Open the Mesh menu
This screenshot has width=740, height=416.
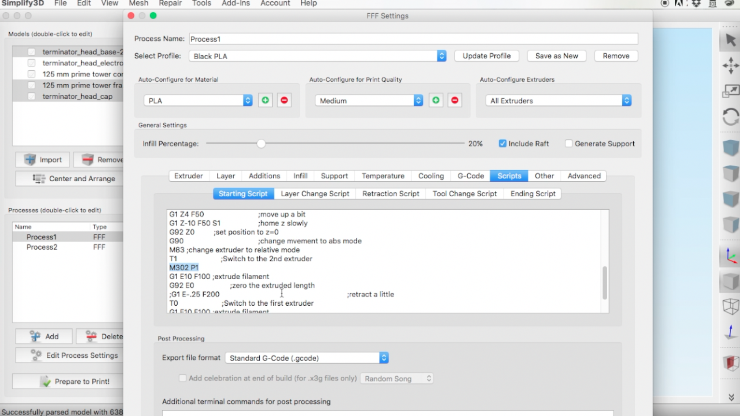pos(138,4)
